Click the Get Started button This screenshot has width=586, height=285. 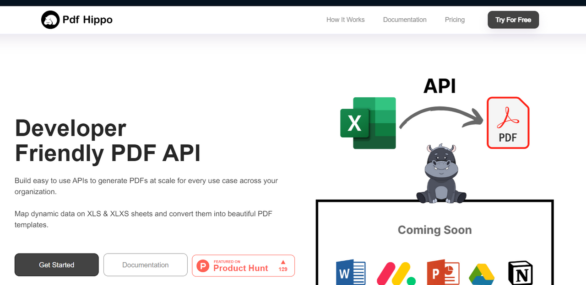coord(57,265)
